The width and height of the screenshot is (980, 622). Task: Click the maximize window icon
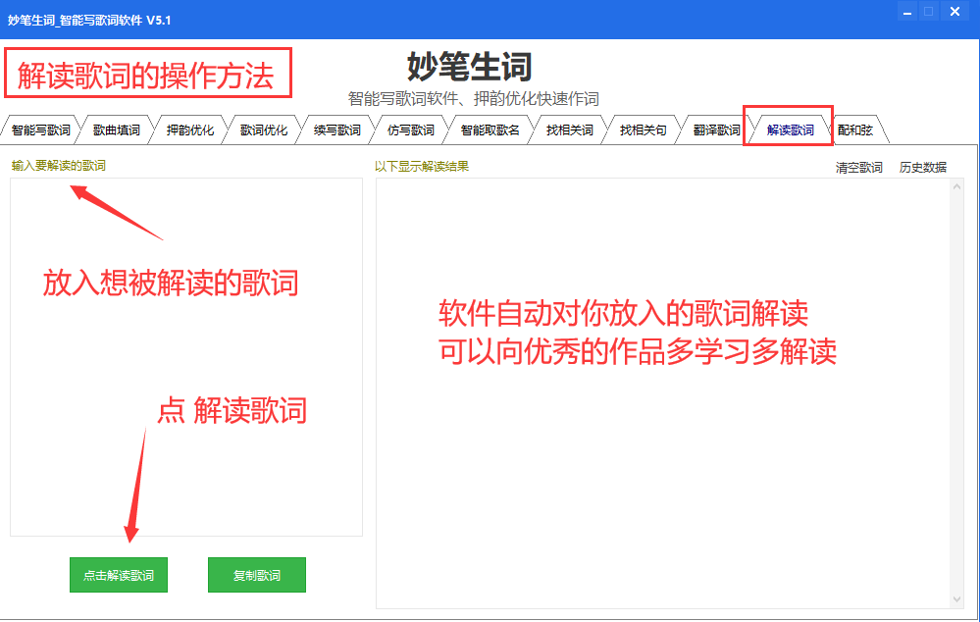pyautogui.click(x=929, y=11)
